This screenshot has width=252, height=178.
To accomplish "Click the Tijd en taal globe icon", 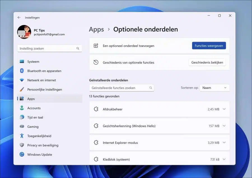I will click(22, 117).
